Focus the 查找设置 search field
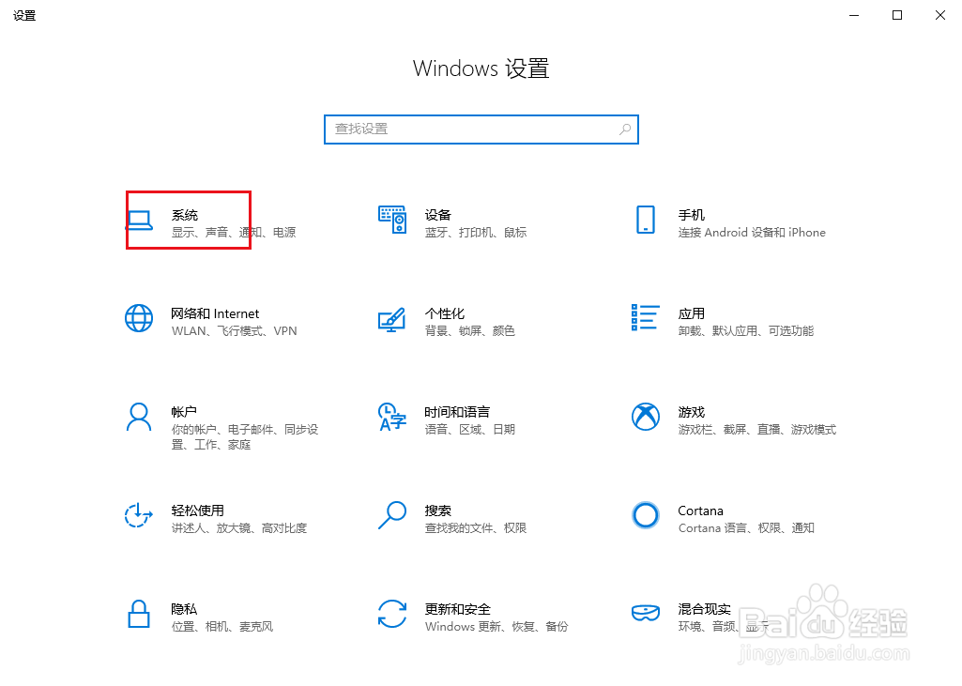 click(481, 130)
